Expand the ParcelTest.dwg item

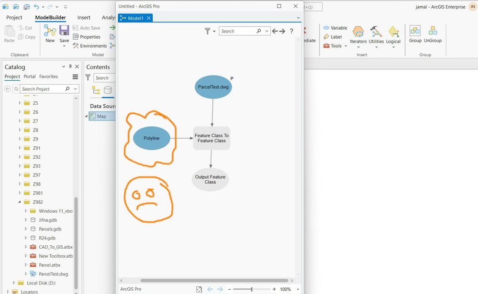[26, 274]
